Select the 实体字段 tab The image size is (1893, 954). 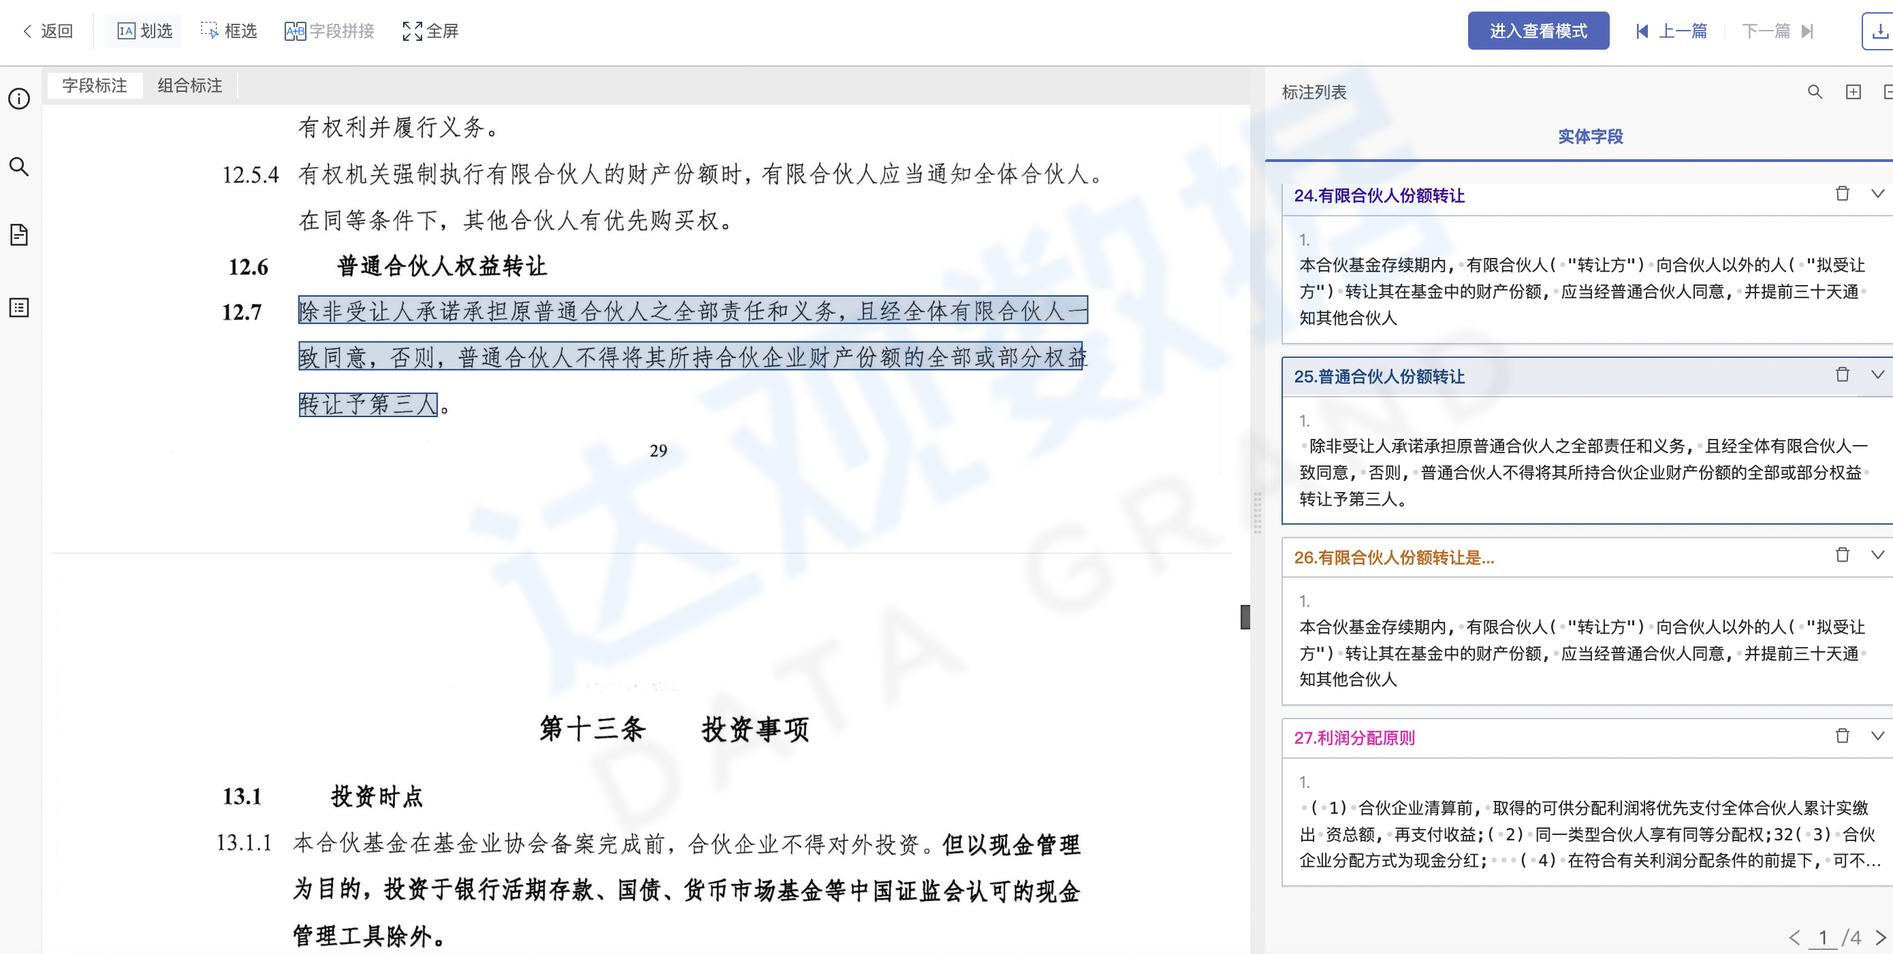(x=1590, y=137)
